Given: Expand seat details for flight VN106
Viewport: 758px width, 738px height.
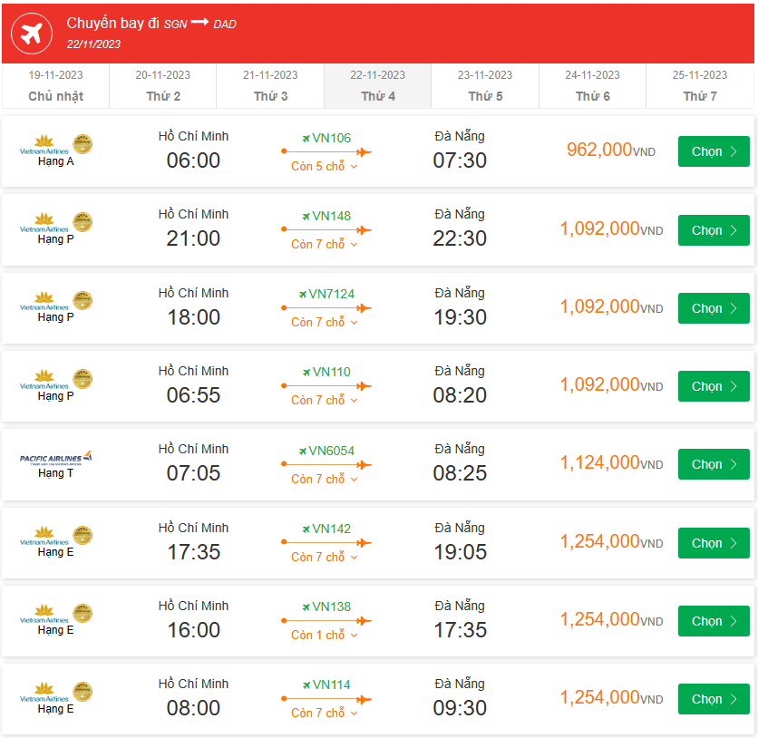Looking at the screenshot, I should pos(325,167).
